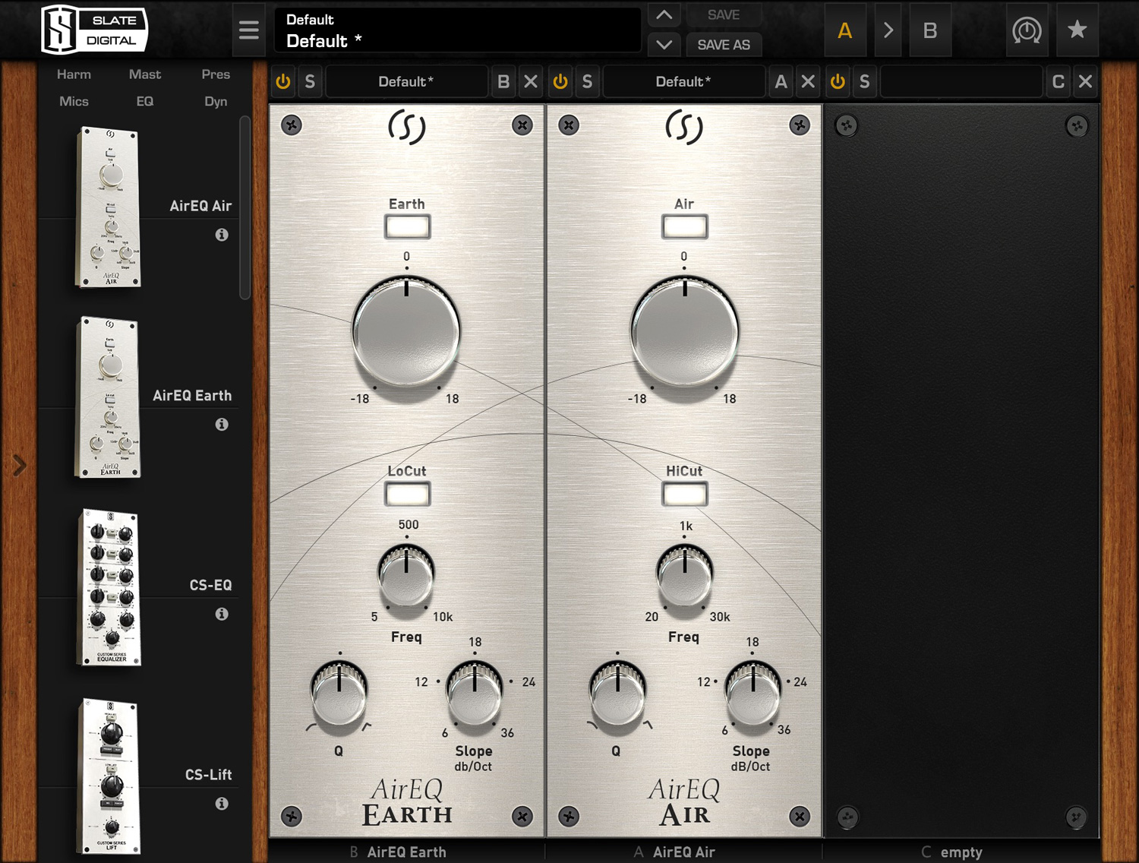Click the metering/monitor icon top right
This screenshot has width=1139, height=863.
1027,30
